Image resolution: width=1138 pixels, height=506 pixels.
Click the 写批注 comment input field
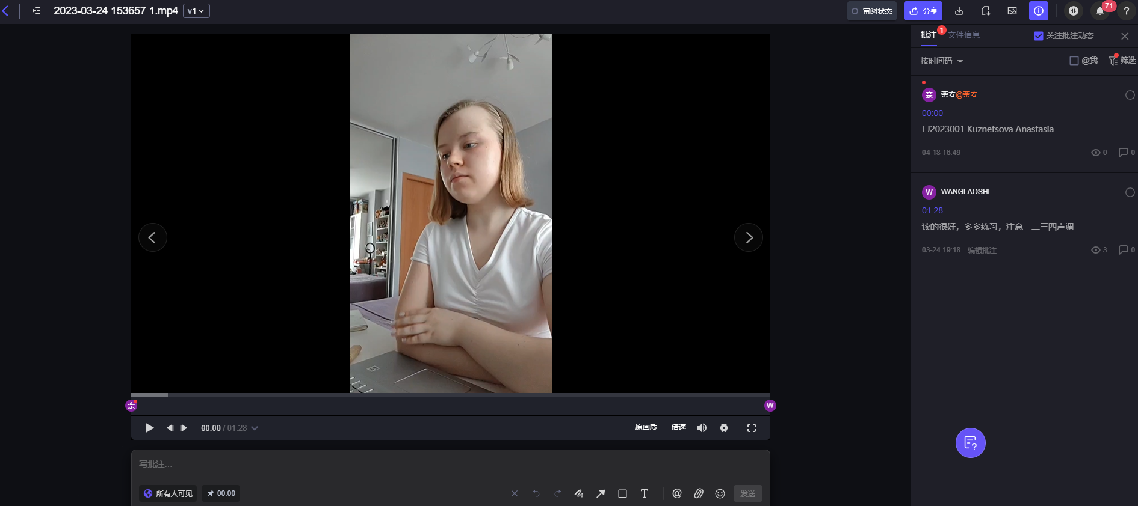point(451,464)
